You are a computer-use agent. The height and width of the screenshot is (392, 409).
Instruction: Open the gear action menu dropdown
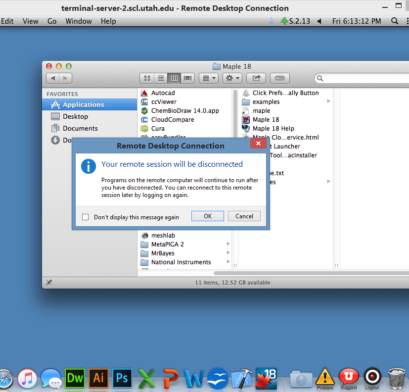pyautogui.click(x=232, y=78)
